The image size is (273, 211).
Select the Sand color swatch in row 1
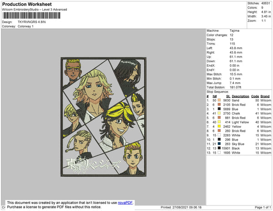(219, 100)
